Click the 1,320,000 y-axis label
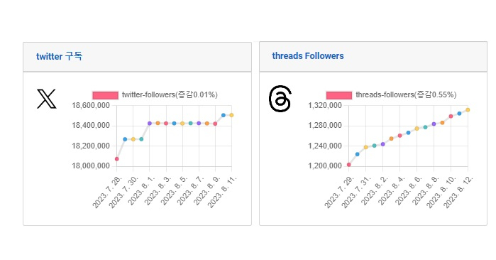Viewport: 496px width, 260px height. (x=325, y=105)
